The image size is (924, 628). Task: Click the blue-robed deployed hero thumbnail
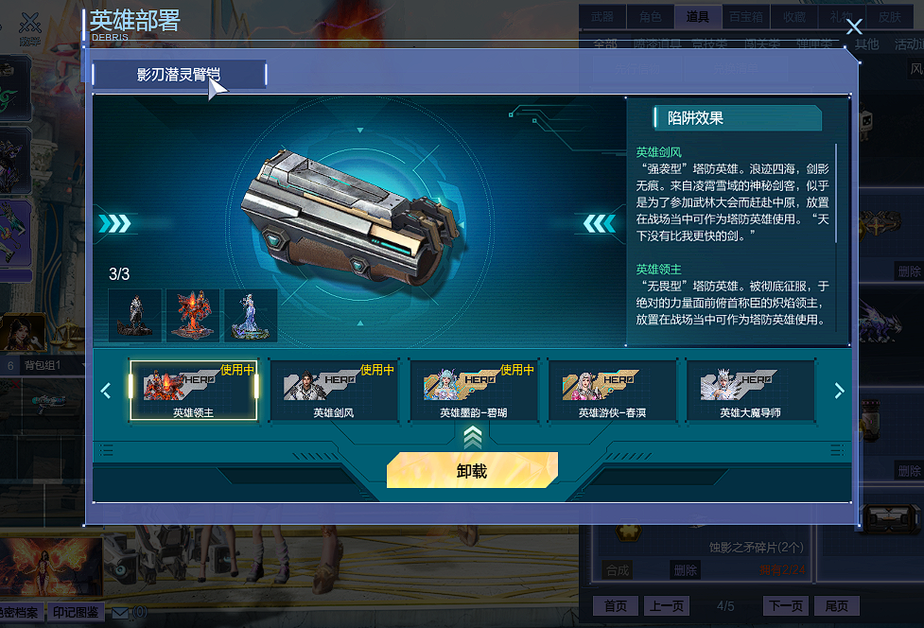[251, 315]
